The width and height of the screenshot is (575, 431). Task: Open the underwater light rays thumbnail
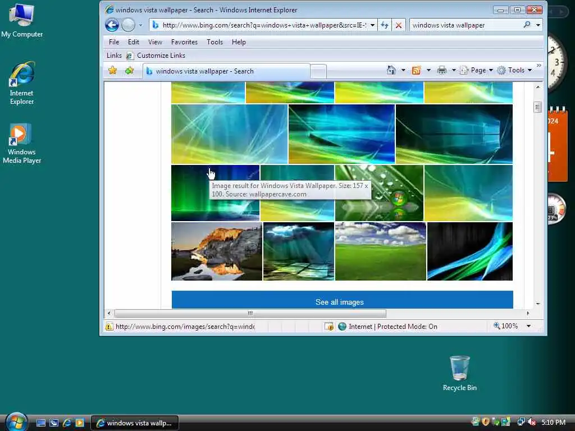[299, 251]
